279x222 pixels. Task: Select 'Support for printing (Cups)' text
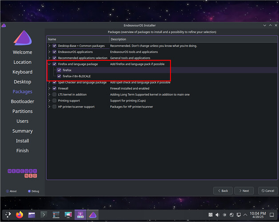click(128, 100)
